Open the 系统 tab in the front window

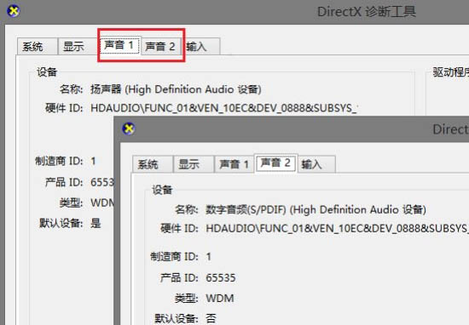coord(153,164)
